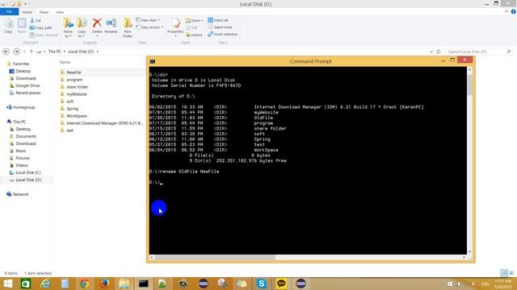Select Homegroup in the navigation pane

point(23,107)
